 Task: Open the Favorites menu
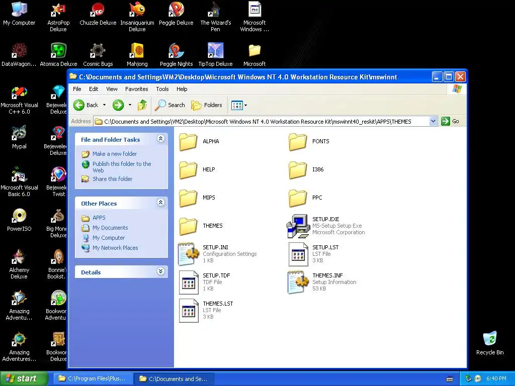tap(137, 89)
